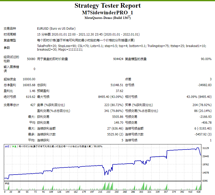Click the 15 分钟图 period date range
This screenshot has width=215, height=195.
tap(88, 34)
